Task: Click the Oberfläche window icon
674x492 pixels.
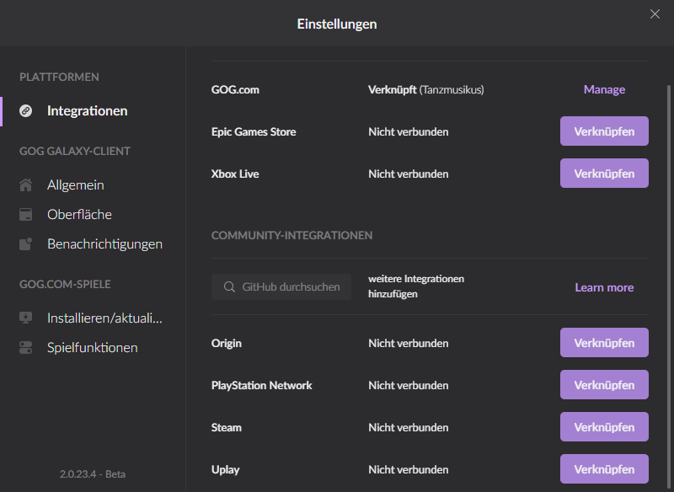Action: point(26,214)
